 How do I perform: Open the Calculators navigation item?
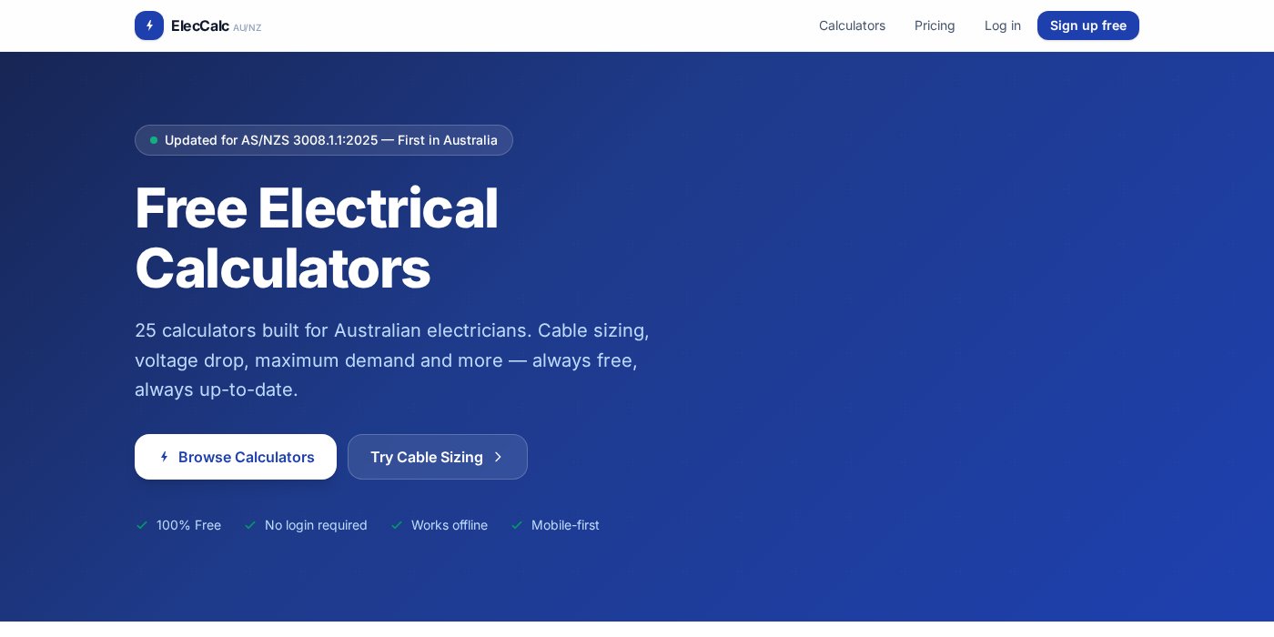852,25
